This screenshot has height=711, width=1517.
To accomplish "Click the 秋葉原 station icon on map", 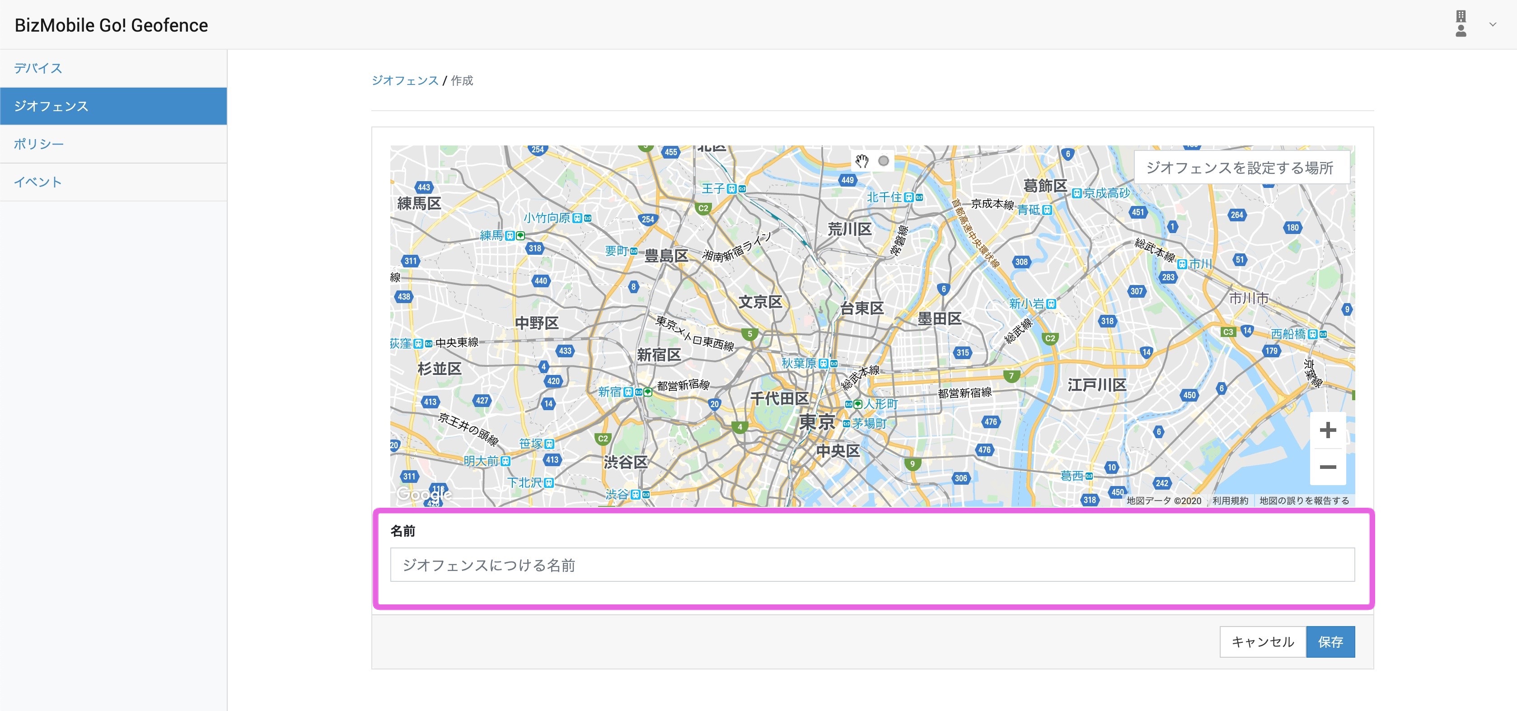I will coord(823,364).
